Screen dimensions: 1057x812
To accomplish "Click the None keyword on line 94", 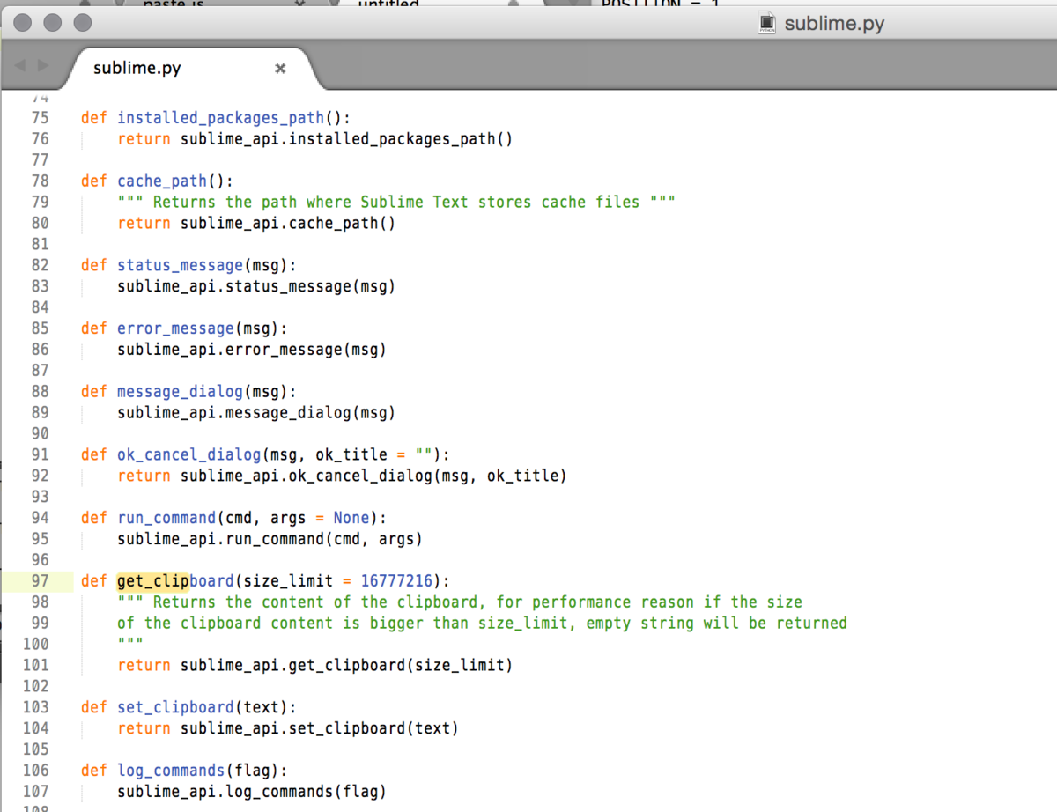I will 351,519.
